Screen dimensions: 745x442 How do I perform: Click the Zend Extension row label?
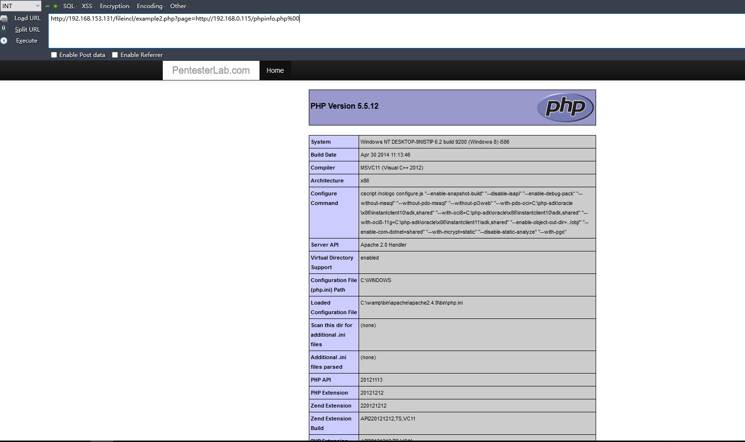(x=331, y=406)
